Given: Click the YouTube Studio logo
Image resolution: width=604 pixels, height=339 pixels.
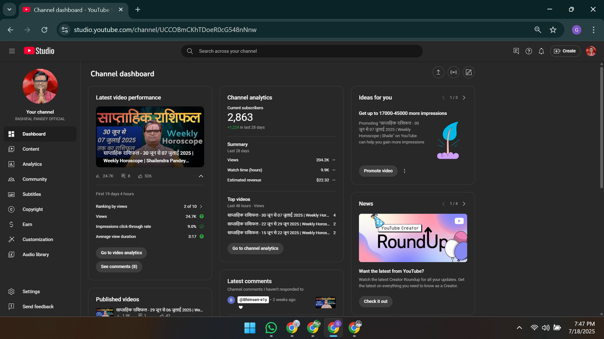Looking at the screenshot, I should 39,51.
